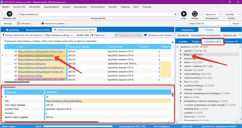Screen dimensions: 242x128
Task: Open the Сканирование menu
Action: click(x=51, y=7)
